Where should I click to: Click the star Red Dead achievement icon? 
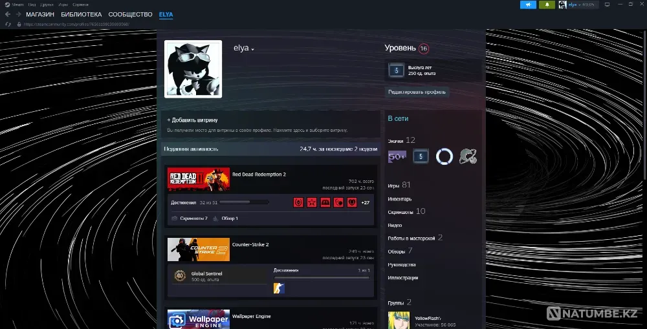312,202
